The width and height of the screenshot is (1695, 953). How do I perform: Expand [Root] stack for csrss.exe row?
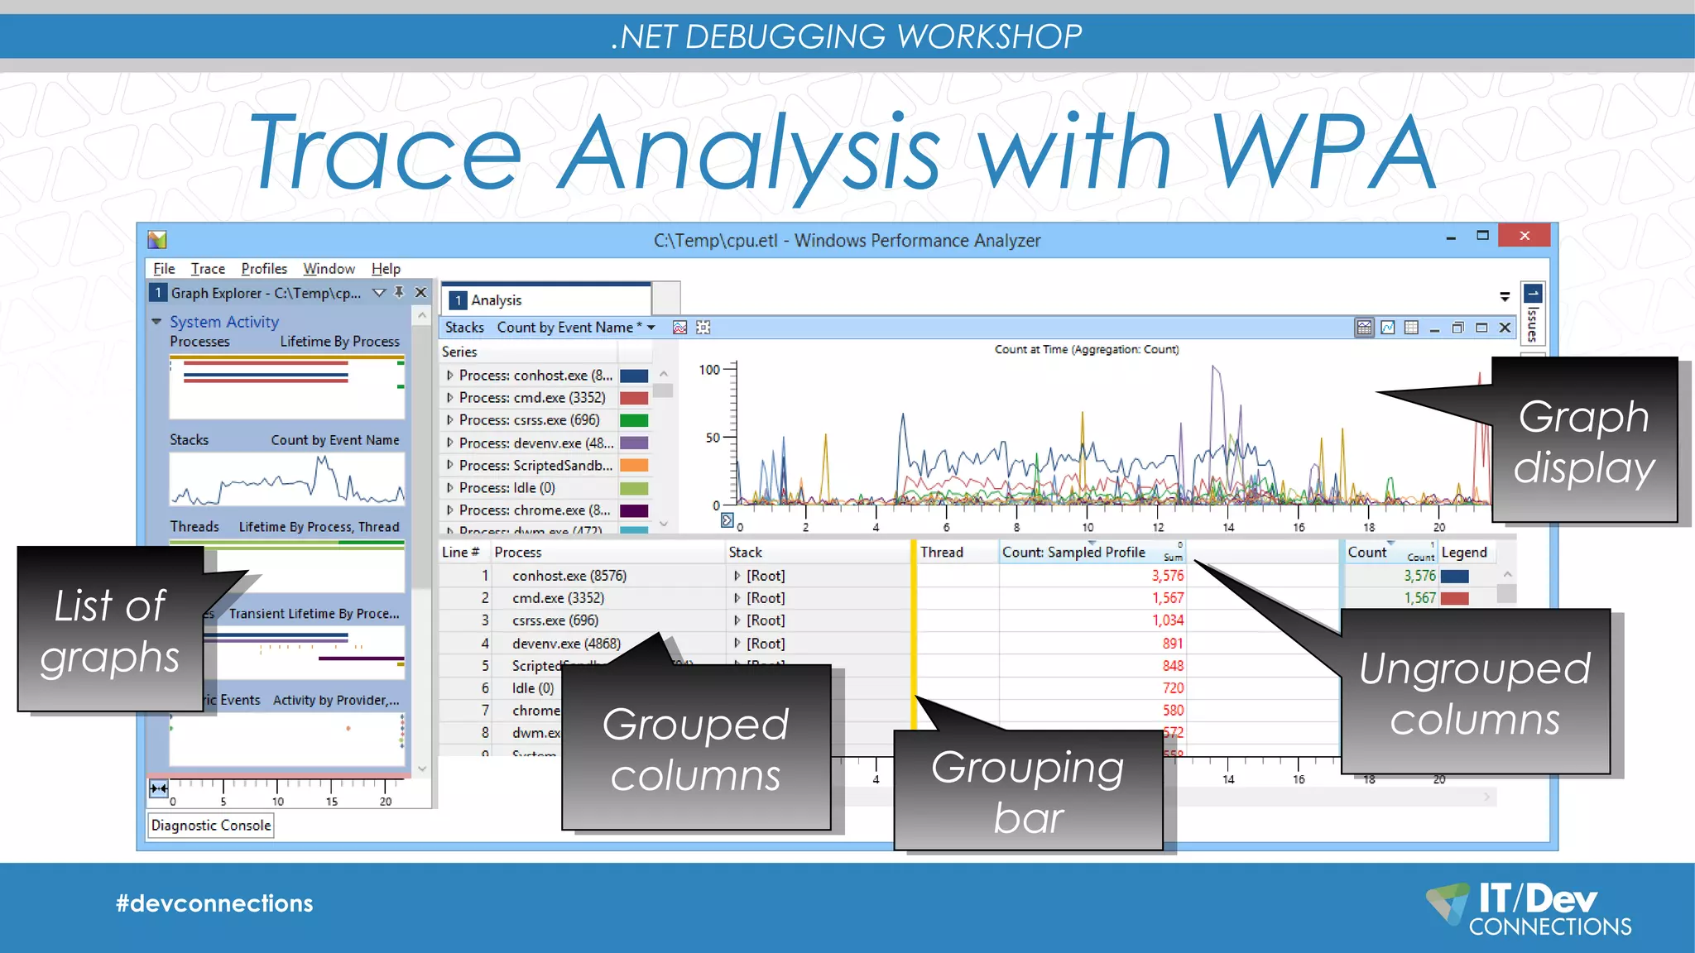pos(737,620)
